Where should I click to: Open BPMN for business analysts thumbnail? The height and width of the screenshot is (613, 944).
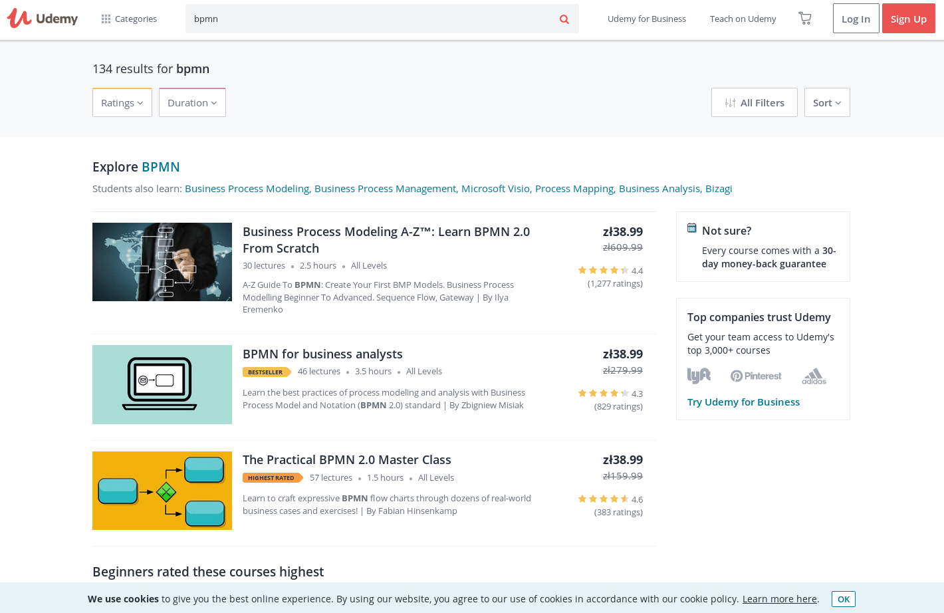coord(162,384)
